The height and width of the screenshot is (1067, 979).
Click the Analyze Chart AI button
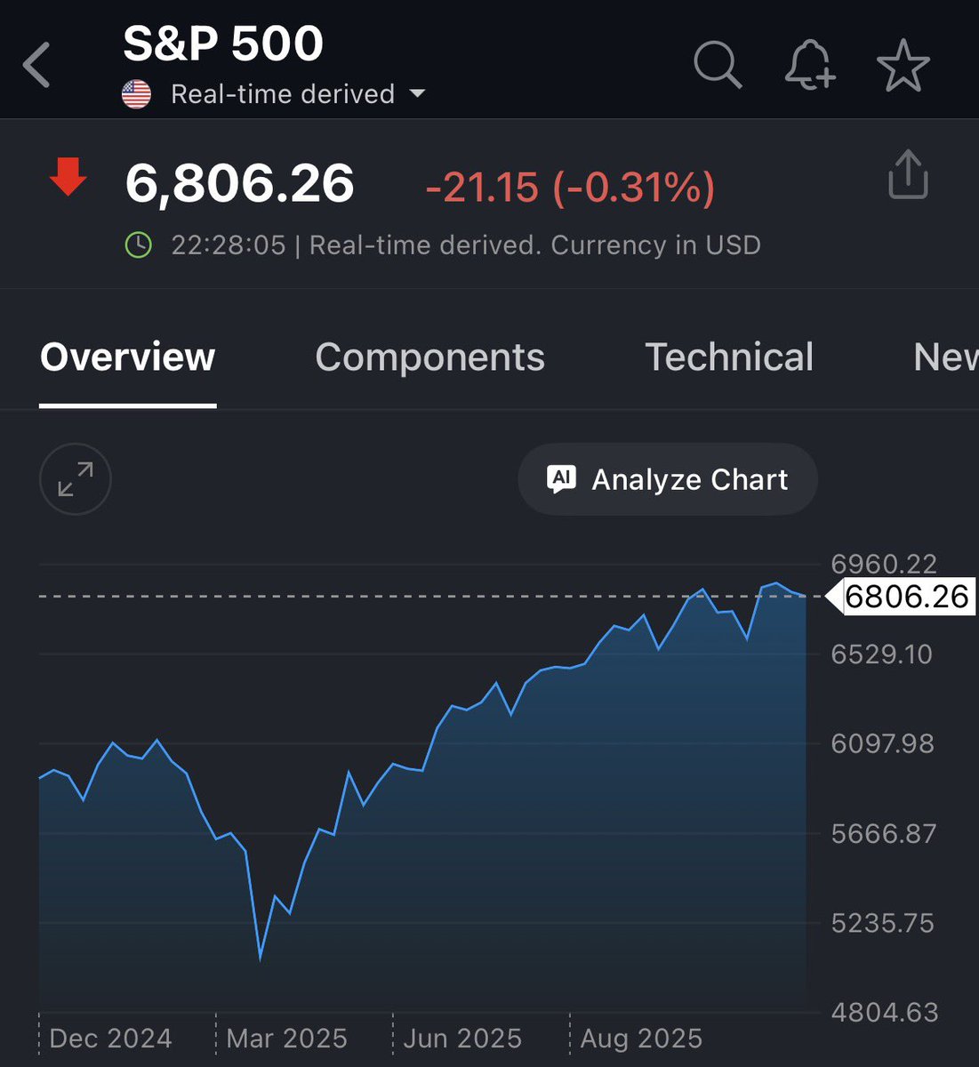(668, 479)
